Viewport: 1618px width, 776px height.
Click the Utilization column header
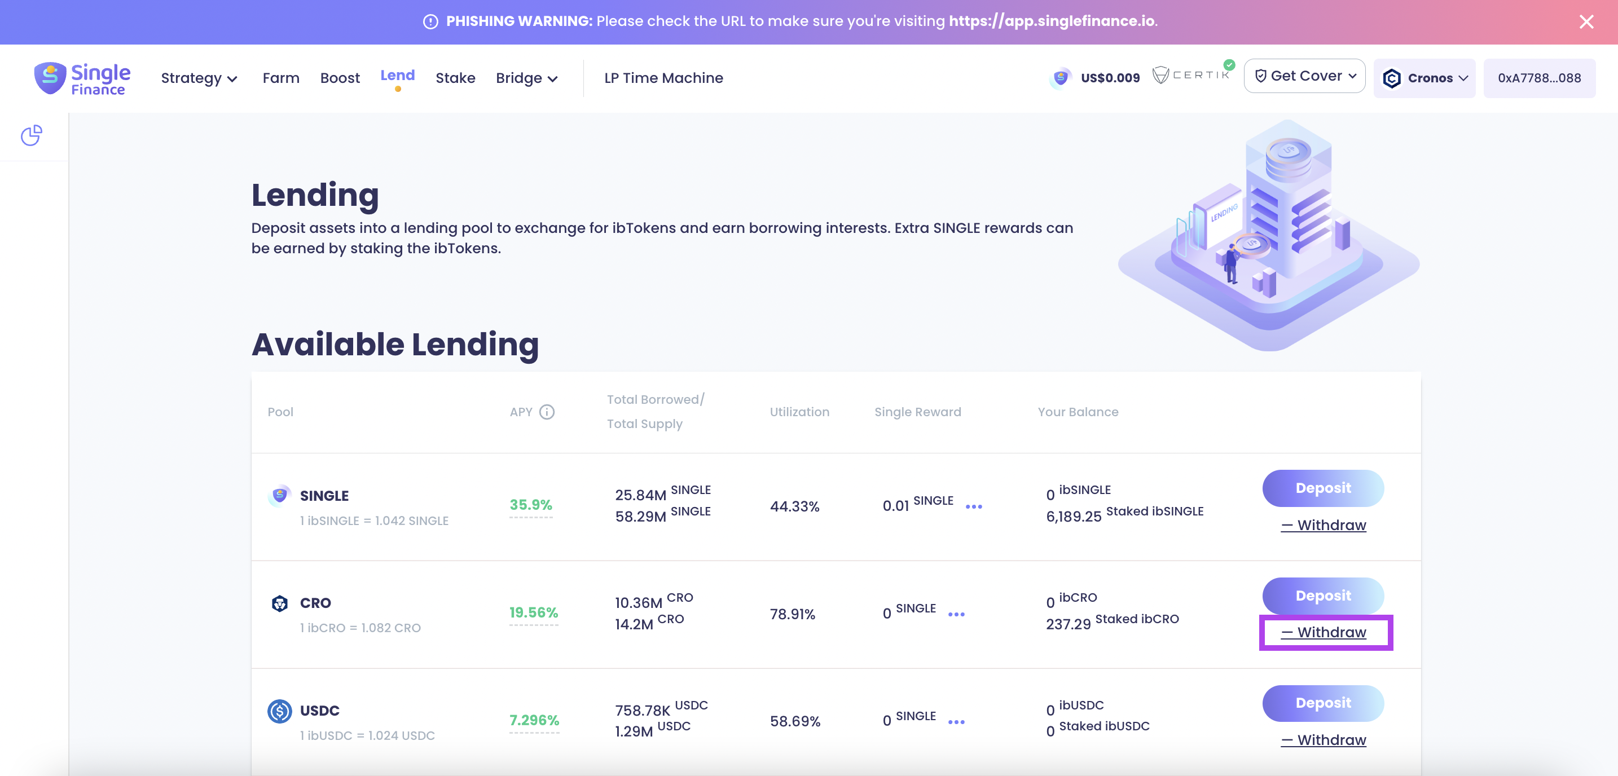click(x=799, y=412)
